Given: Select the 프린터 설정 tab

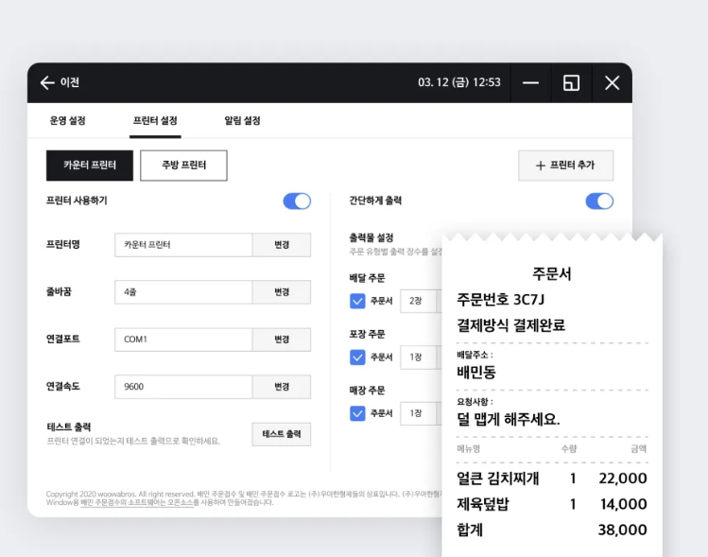Looking at the screenshot, I should tap(155, 121).
